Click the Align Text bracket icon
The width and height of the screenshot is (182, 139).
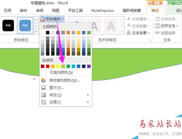pyautogui.click(x=157, y=26)
